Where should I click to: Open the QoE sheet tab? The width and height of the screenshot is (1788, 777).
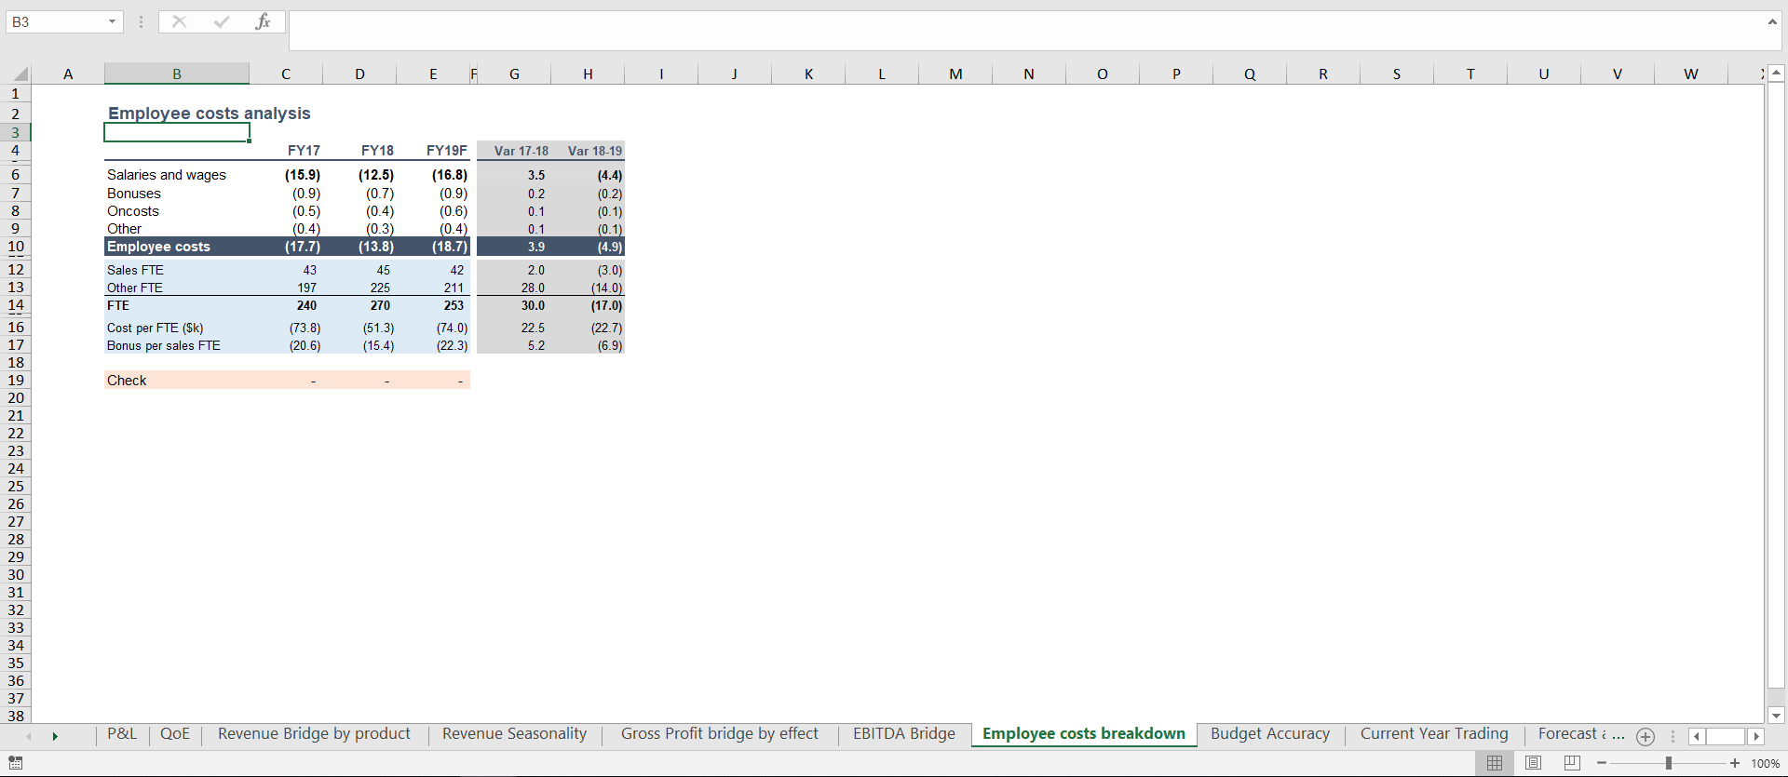coord(175,734)
